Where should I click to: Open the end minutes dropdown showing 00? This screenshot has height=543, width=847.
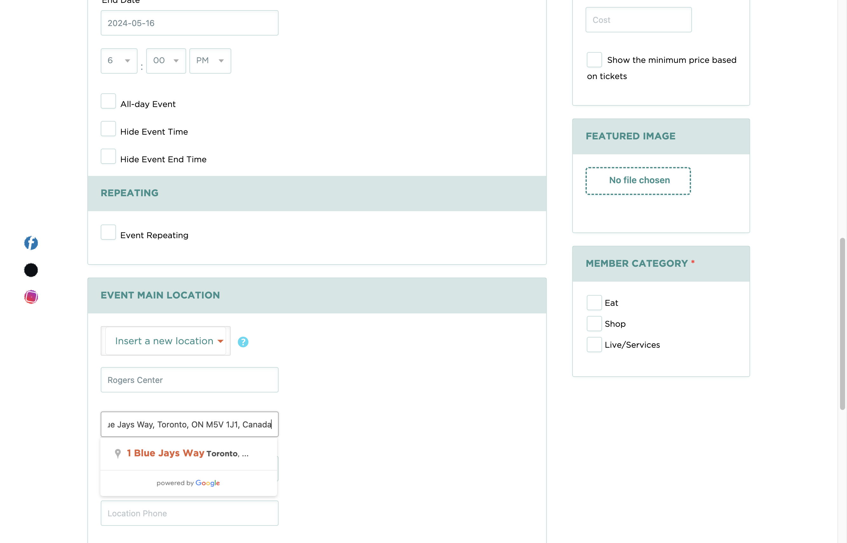(166, 61)
